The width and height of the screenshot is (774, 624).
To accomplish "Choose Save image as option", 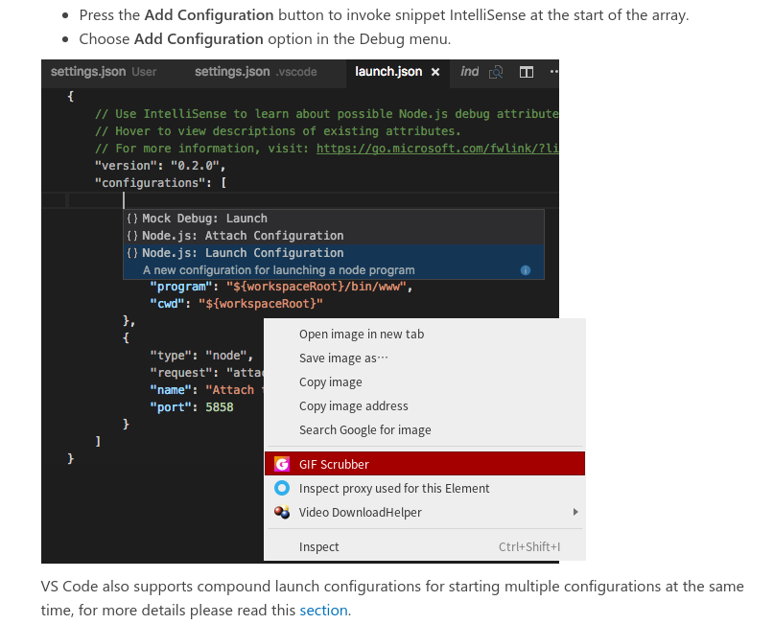I will click(425, 358).
